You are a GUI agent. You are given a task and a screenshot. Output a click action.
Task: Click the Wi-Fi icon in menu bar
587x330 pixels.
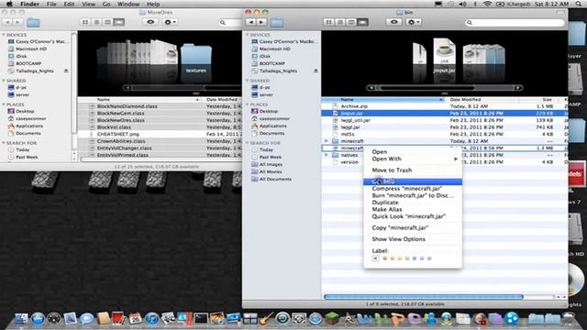[x=487, y=4]
